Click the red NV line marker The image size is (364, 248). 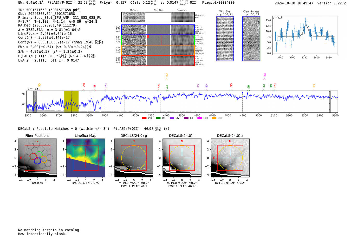pyautogui.click(x=84, y=86)
